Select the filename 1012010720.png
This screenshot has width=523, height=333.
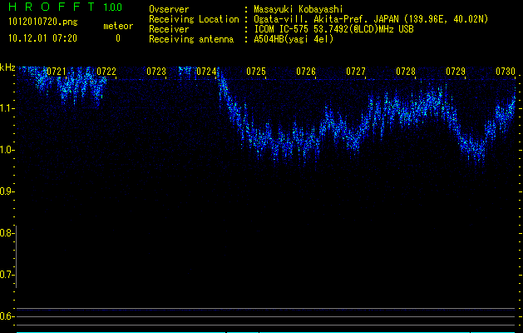[43, 22]
